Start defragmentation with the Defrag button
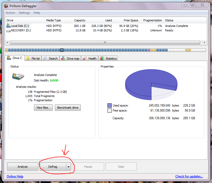Image resolution: width=212 pixels, height=183 pixels. (x=53, y=167)
